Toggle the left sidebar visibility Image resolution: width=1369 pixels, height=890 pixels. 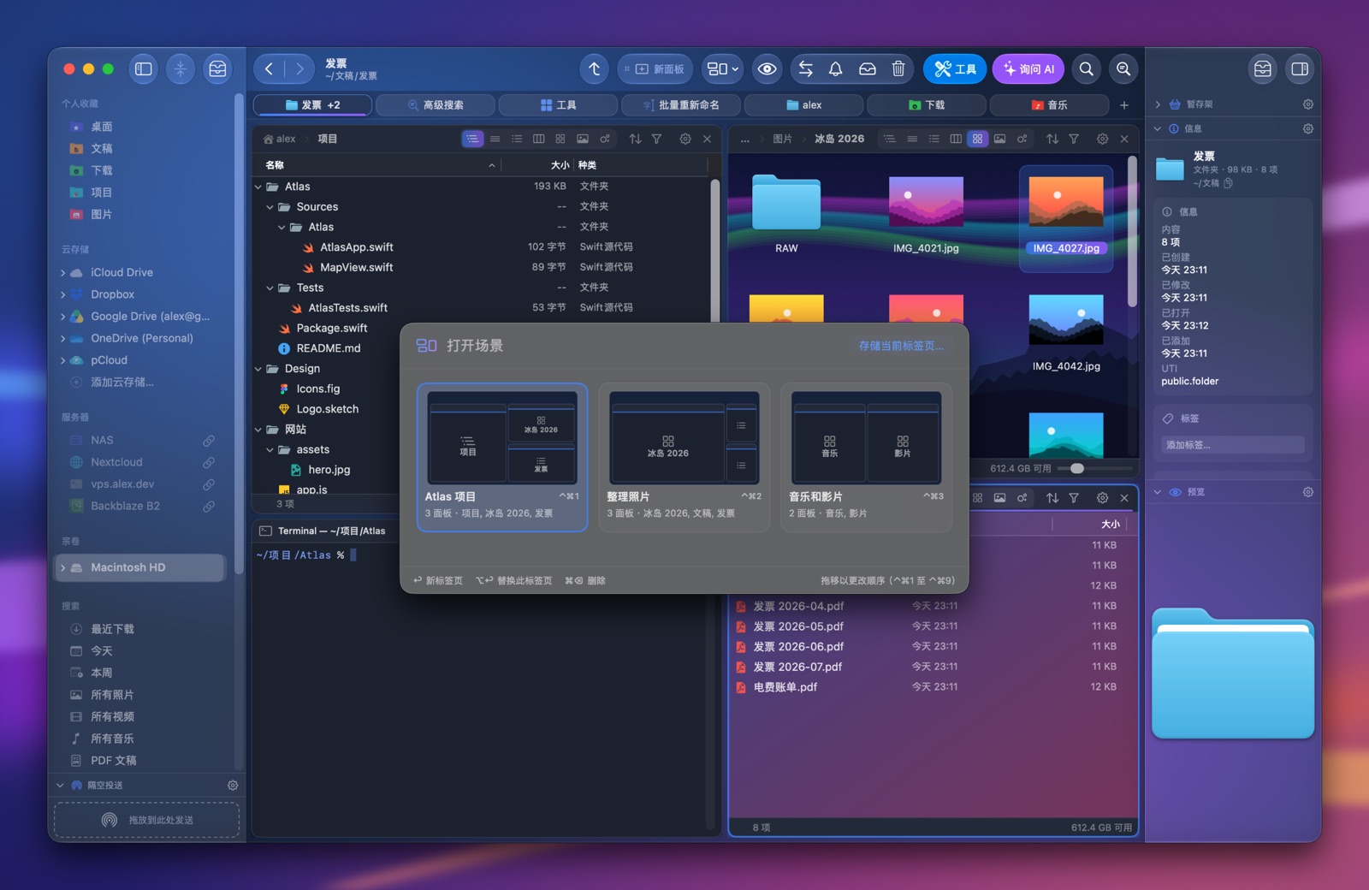(144, 69)
